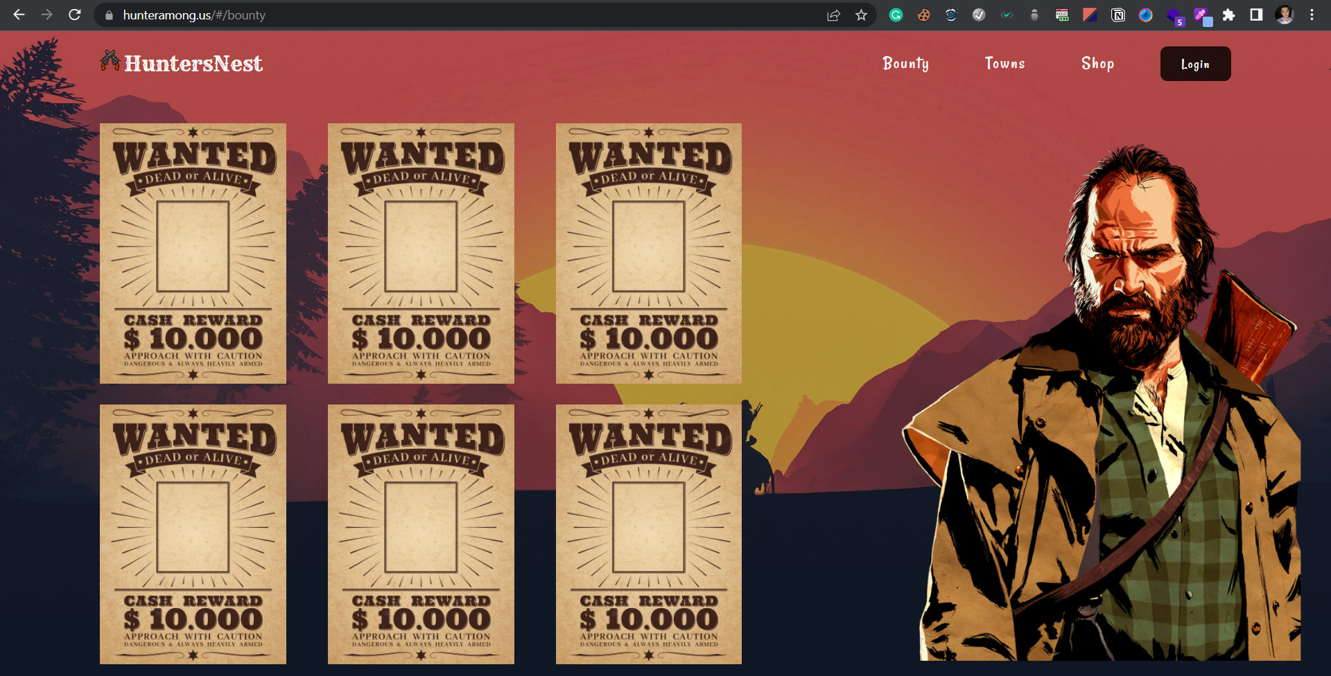Open the astronaut helmet extension icon
This screenshot has height=676, width=1331.
[951, 15]
